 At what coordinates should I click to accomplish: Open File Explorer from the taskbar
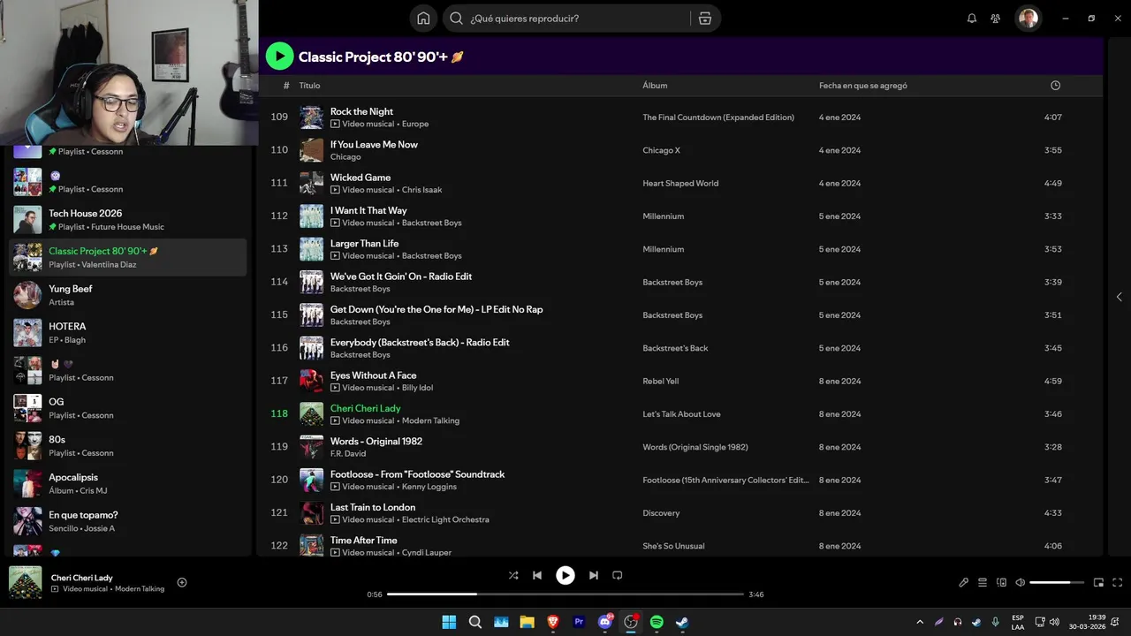pyautogui.click(x=528, y=622)
